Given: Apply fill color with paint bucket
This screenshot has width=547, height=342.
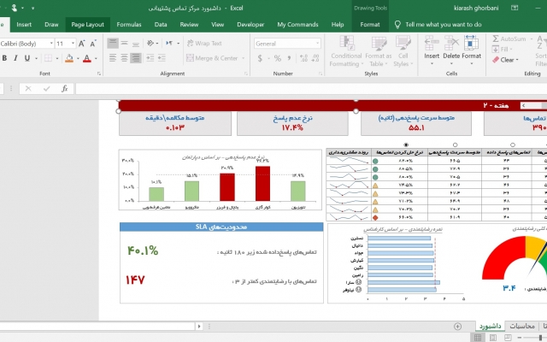Looking at the screenshot, I should [x=69, y=58].
